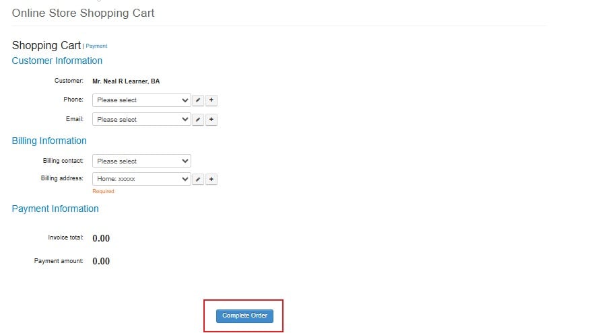Click the Payment amount value
Screen dimensions: 594x333
[x=101, y=261]
